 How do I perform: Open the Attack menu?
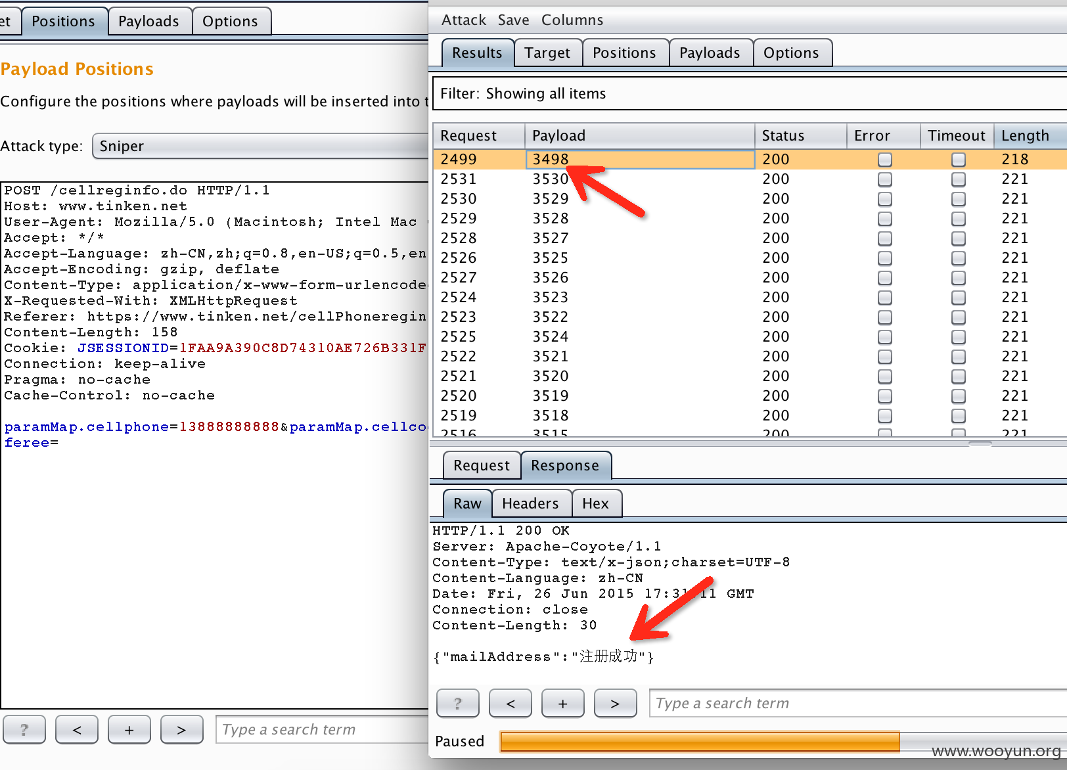click(x=463, y=20)
